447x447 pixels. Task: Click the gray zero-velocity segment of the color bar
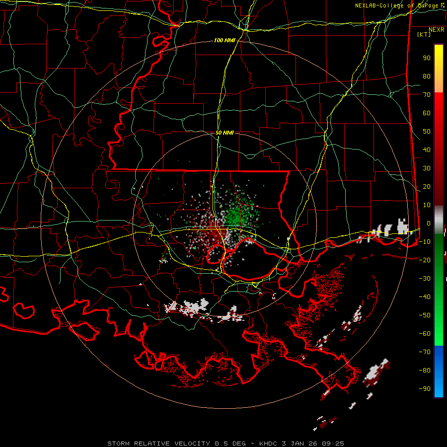[x=439, y=220]
